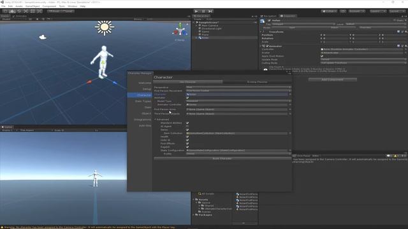Select the Scale tool in the toolbar
Viewport: 408px width, 229px height.
[x=25, y=11]
